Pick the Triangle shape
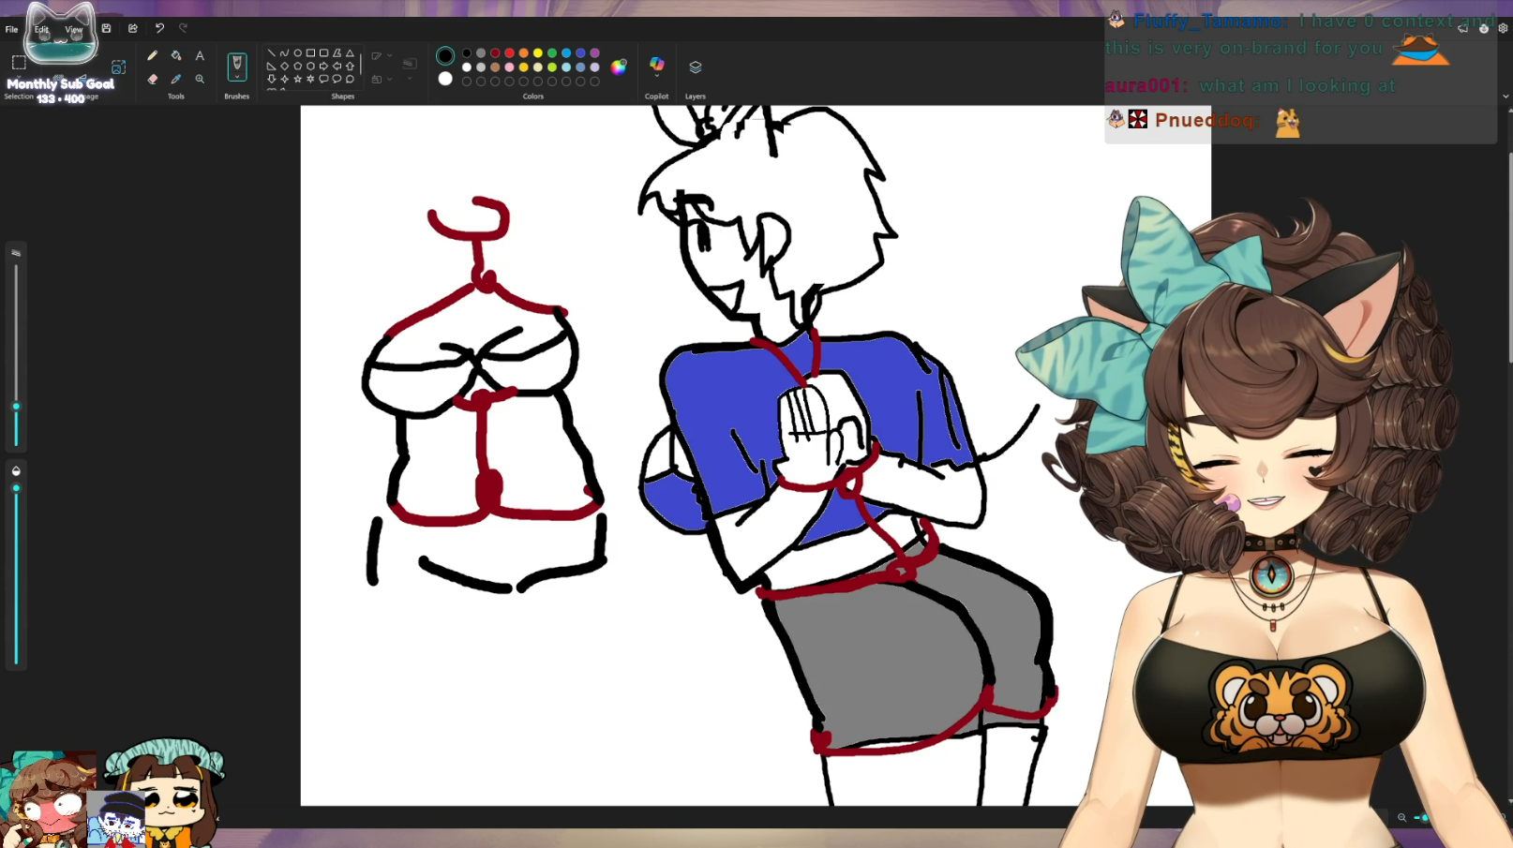Viewport: 1513px width, 848px height. (350, 53)
